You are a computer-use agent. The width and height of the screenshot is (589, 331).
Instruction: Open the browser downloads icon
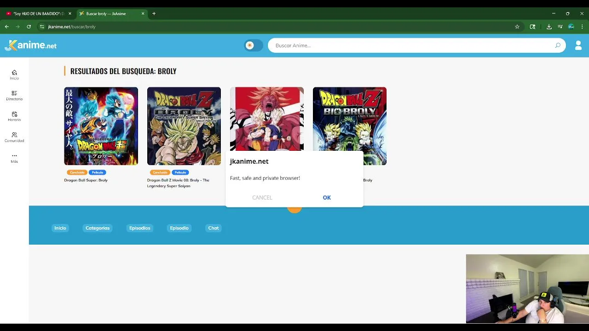coord(549,27)
